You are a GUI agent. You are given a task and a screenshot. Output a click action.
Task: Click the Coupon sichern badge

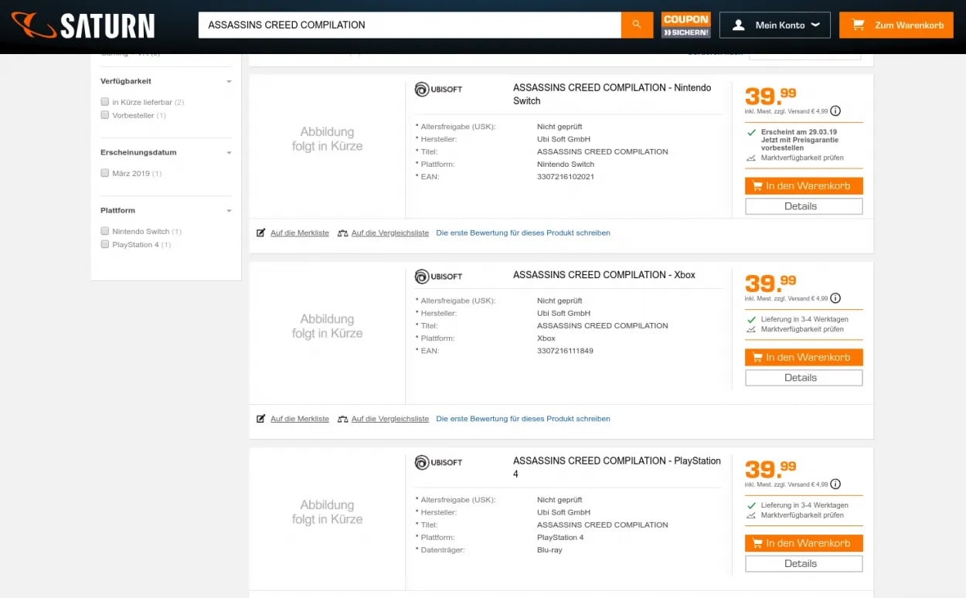click(x=685, y=25)
